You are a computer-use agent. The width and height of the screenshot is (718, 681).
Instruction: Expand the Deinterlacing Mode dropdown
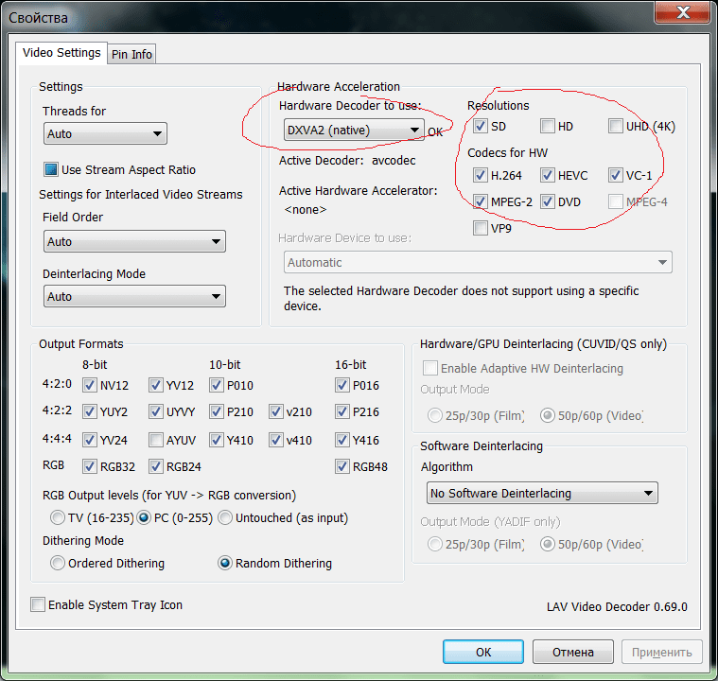[x=134, y=297]
